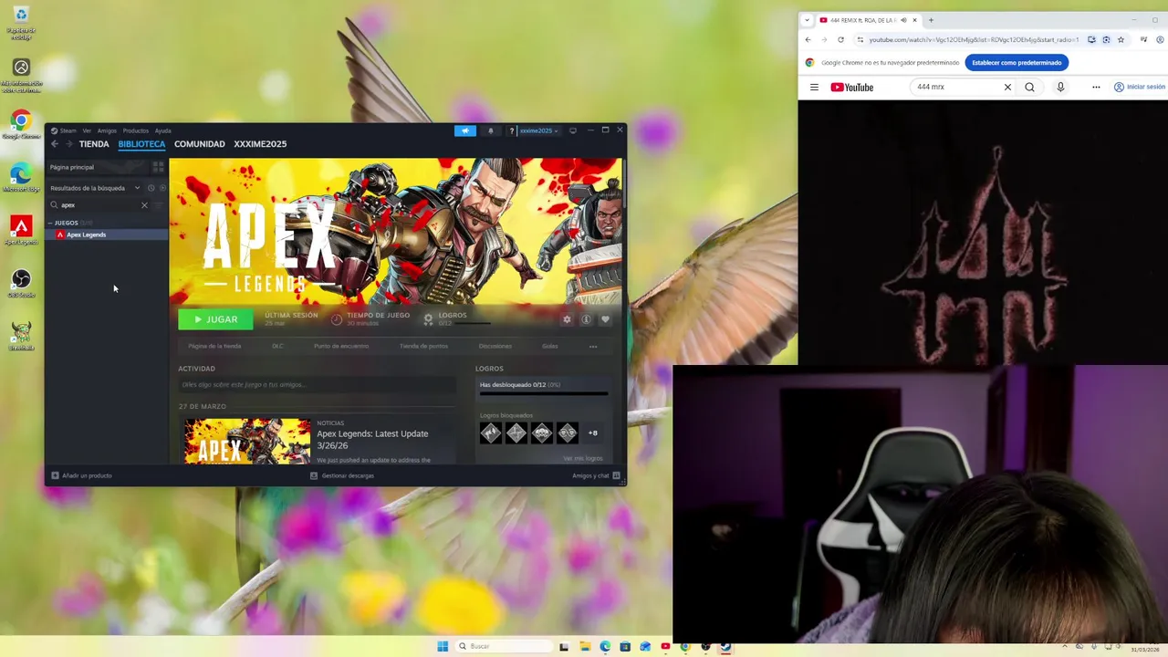The width and height of the screenshot is (1168, 657).
Task: Open the XXXIME2025 profile tab
Action: tap(260, 144)
